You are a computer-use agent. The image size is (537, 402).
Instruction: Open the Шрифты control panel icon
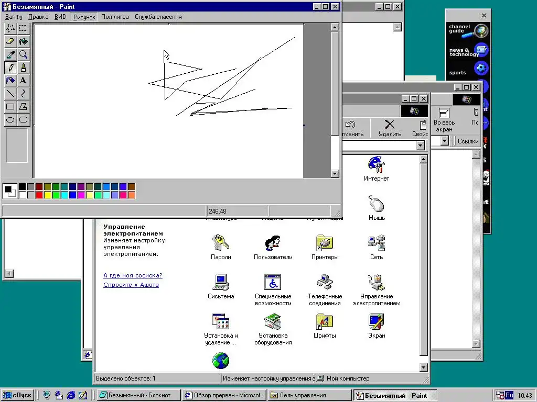[x=325, y=326]
